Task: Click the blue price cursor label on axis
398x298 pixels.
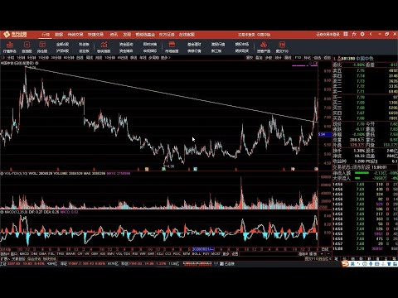Action: [x=325, y=134]
